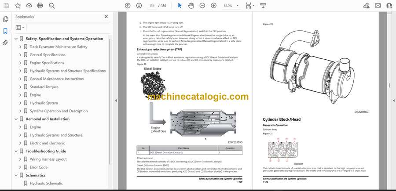Click the upload to cloud icon
This screenshot has height=191, width=396.
pyautogui.click(x=29, y=6)
